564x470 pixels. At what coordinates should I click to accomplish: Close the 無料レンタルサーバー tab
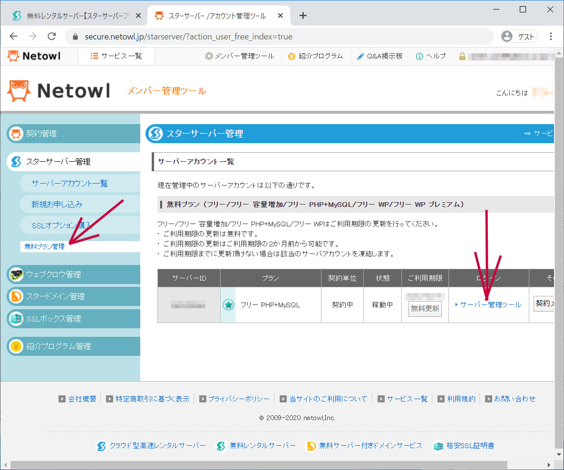tap(138, 16)
